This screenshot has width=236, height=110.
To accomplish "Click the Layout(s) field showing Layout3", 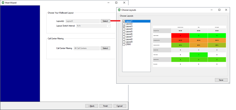I will pos(83,21).
